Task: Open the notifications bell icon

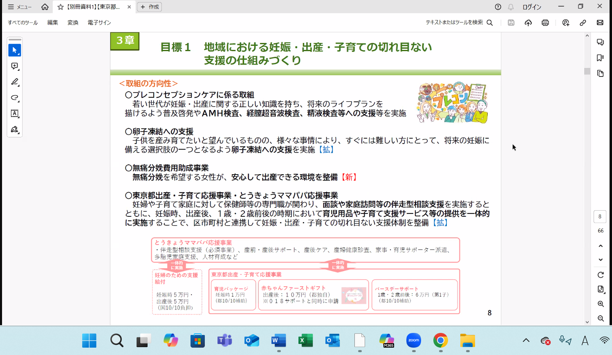Action: point(511,7)
